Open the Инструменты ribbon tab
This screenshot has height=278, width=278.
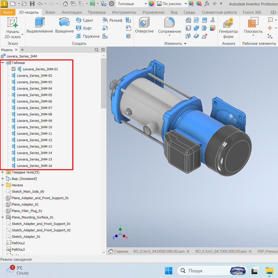124,12
